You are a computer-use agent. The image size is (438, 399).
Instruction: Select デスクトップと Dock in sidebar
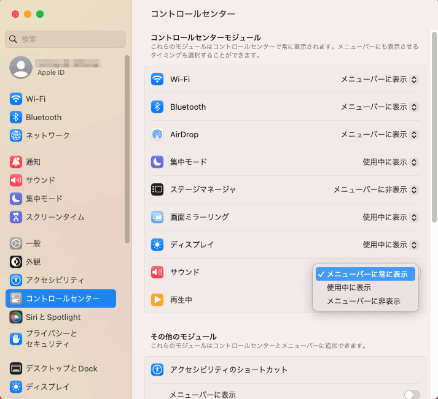coord(61,368)
